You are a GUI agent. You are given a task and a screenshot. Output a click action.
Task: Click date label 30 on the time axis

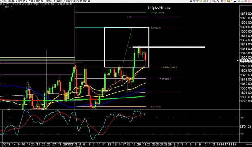coord(69,145)
